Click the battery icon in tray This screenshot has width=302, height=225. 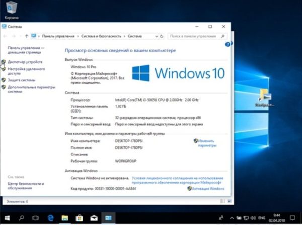(x=239, y=218)
